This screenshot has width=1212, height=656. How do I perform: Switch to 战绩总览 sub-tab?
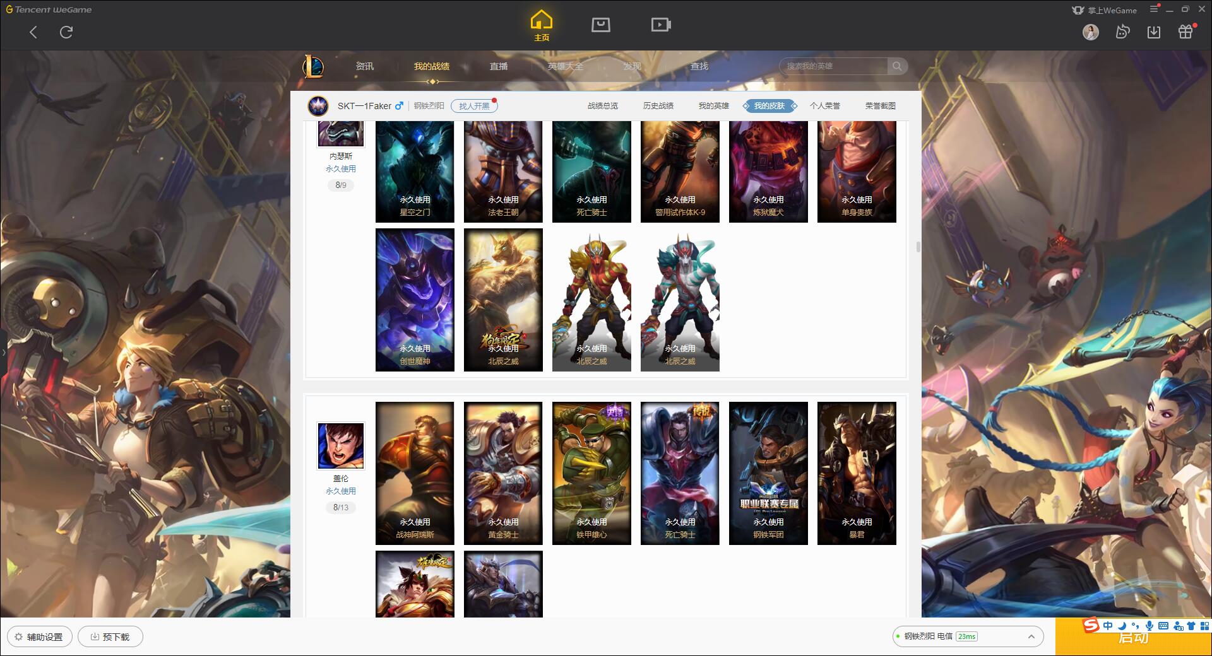[603, 106]
